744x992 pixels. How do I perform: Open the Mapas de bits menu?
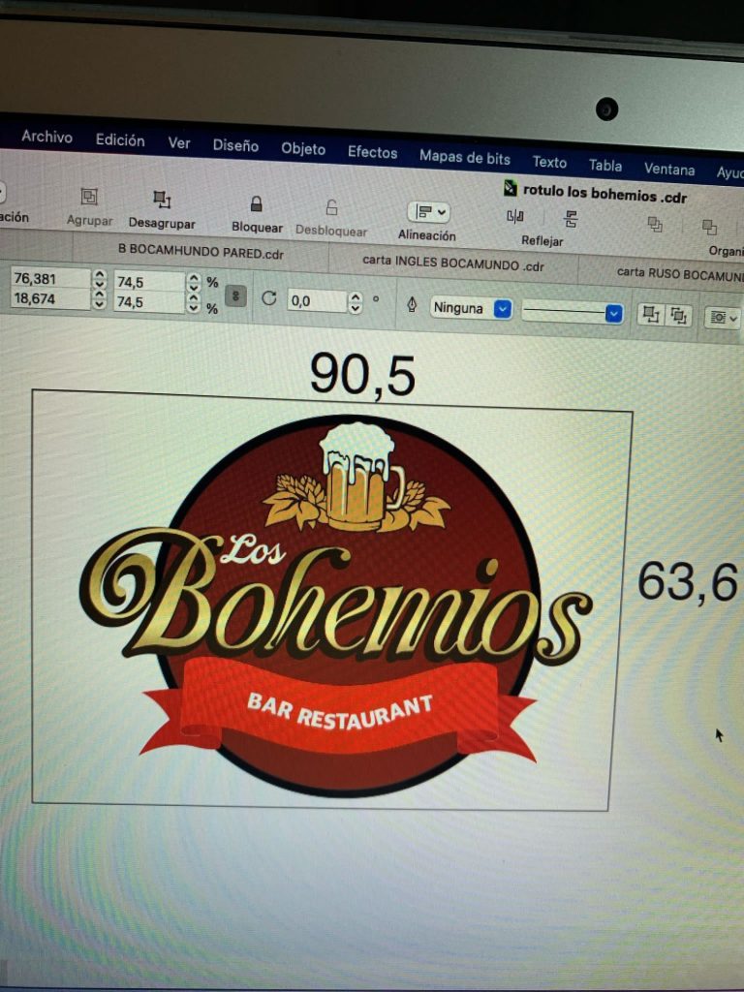tap(464, 157)
